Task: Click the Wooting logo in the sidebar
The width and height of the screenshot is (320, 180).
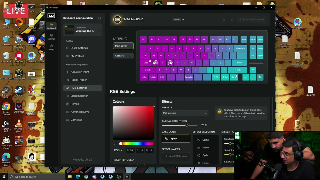Action: click(x=51, y=16)
